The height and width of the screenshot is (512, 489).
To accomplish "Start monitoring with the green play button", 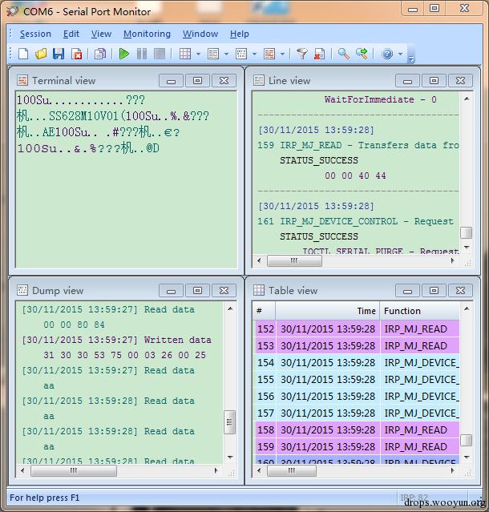I will coord(123,54).
